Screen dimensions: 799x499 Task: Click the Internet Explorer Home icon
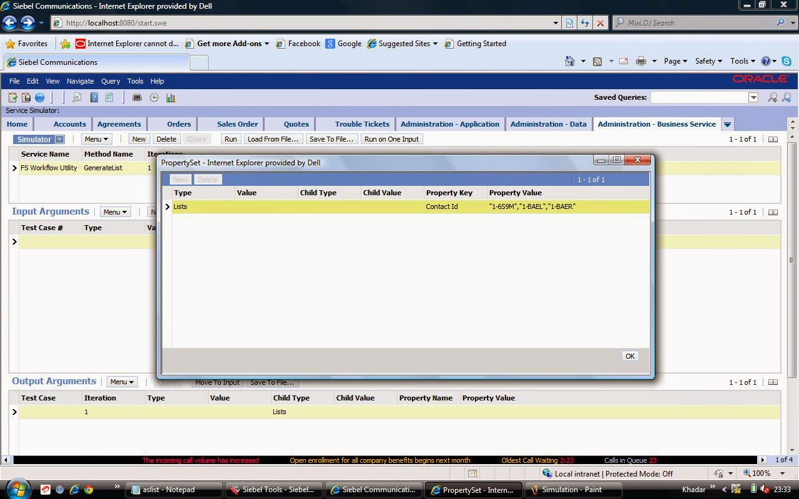coord(570,61)
